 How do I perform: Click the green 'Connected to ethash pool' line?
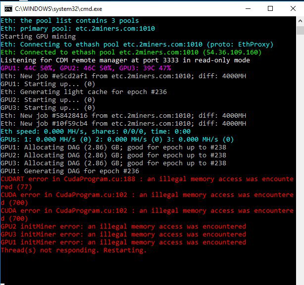click(x=131, y=52)
